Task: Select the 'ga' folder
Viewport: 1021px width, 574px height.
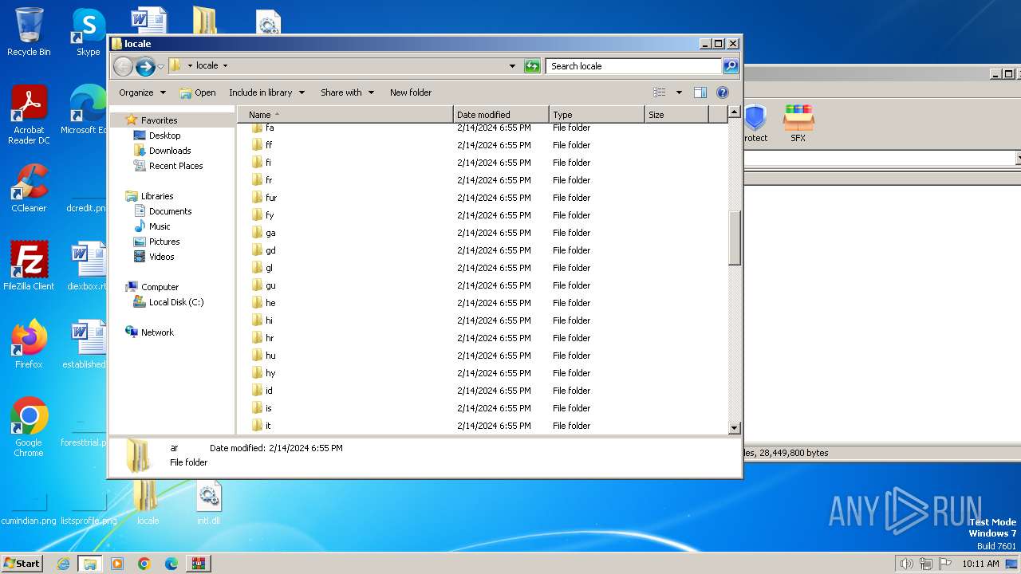Action: (270, 233)
